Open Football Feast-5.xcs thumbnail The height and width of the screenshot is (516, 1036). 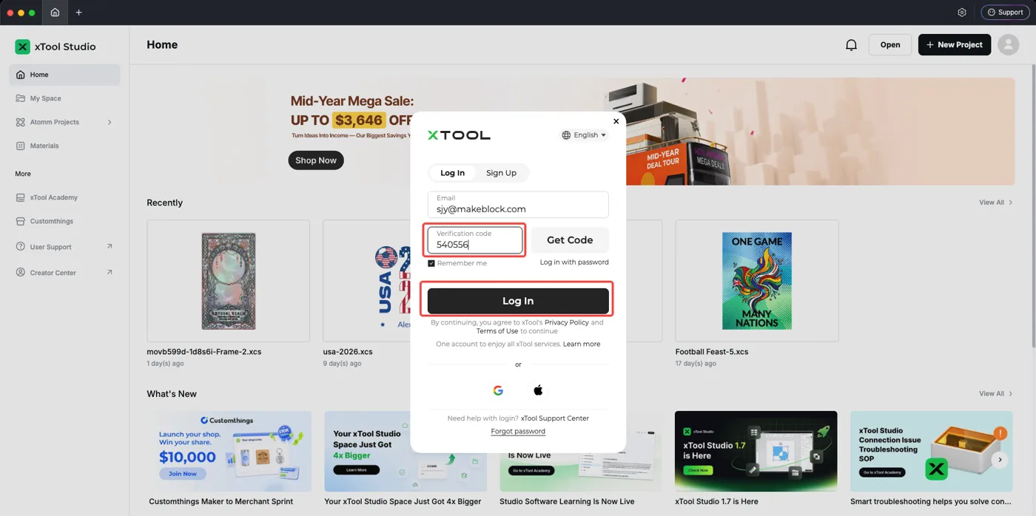click(757, 280)
